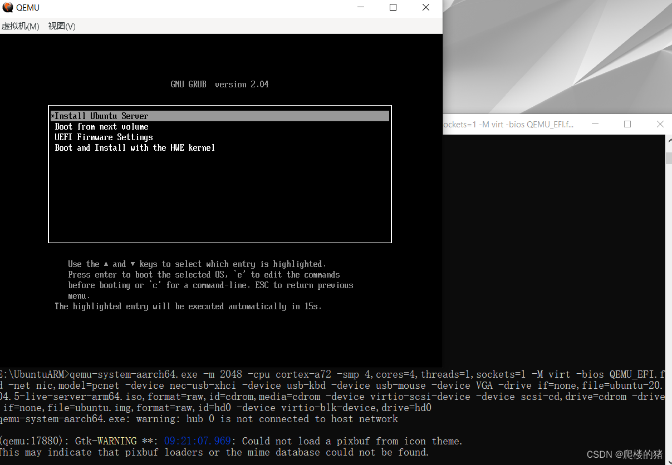Click the mime database could not be found line
Screen dimensions: 672x465
pos(214,452)
